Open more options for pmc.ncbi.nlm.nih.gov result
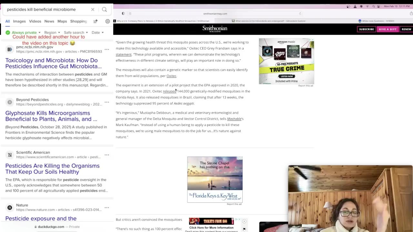Image resolution: width=413 pixels, height=232 pixels. [x=107, y=49]
